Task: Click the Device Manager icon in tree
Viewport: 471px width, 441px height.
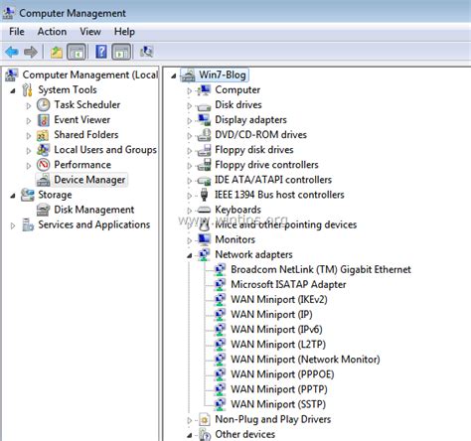Action: point(44,180)
